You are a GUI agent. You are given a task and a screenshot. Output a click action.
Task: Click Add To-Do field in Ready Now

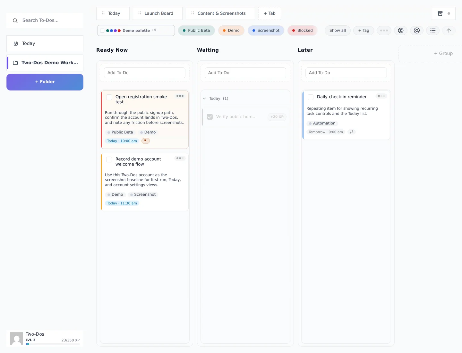point(145,73)
